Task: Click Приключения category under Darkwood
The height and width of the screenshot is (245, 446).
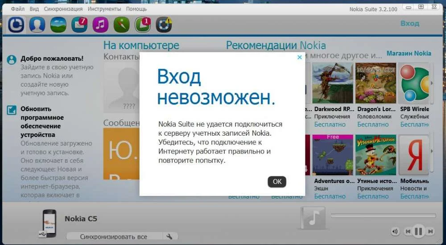Action: tap(332, 116)
